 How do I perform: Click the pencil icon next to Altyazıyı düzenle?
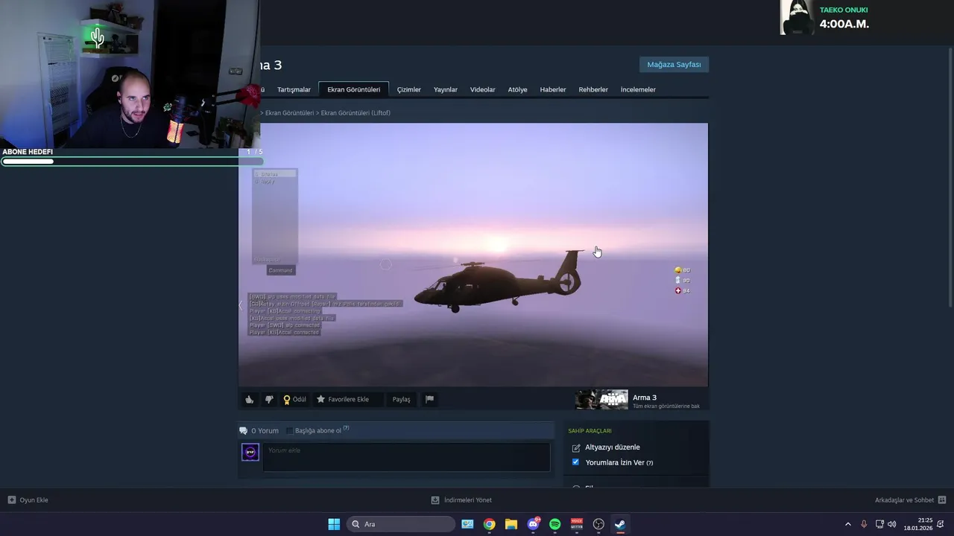point(575,448)
